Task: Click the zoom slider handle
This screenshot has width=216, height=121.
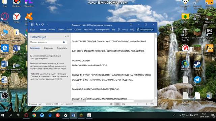Action: [x=137, y=104]
